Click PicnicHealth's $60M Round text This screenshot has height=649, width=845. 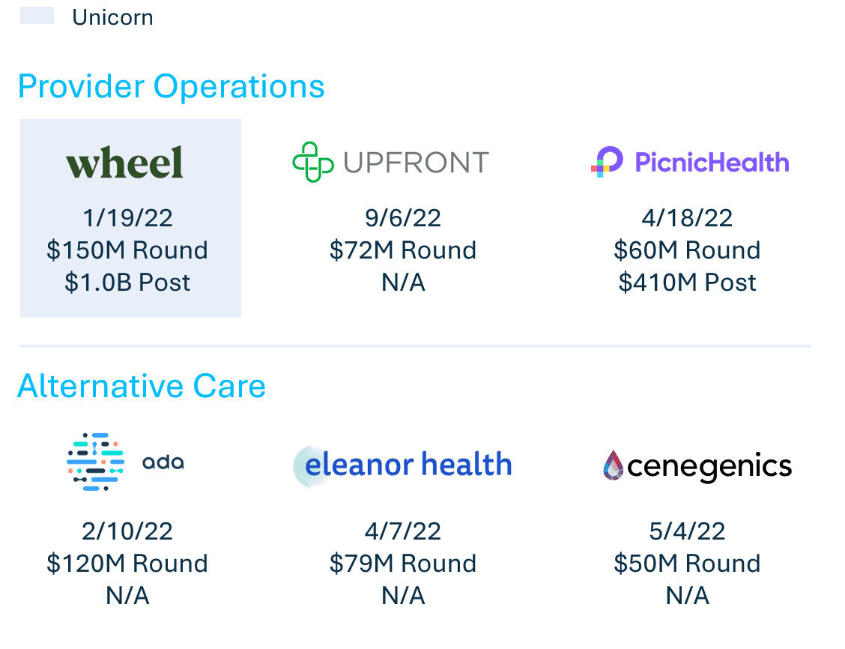coord(687,250)
